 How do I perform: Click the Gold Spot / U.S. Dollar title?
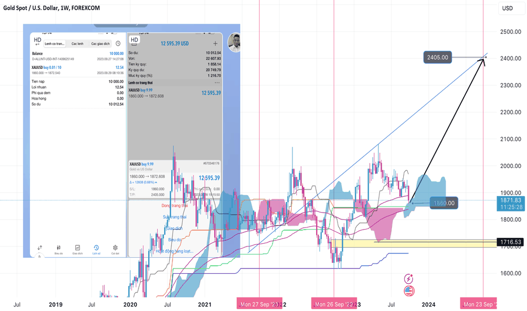(51, 8)
